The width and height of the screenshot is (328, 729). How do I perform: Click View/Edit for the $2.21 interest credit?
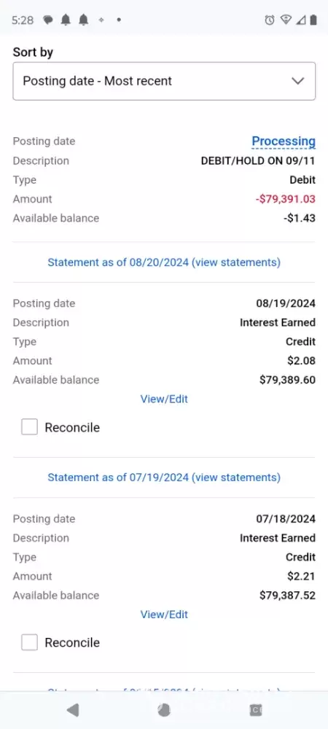coord(164,614)
